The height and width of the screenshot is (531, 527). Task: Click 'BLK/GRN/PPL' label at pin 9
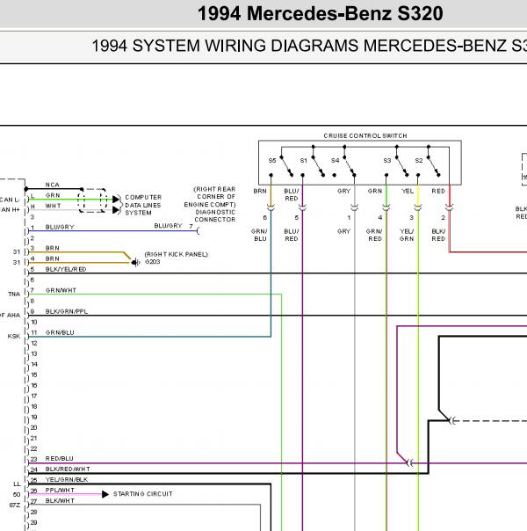(66, 311)
